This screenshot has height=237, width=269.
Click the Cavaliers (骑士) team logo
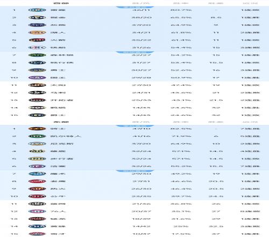(x=37, y=129)
